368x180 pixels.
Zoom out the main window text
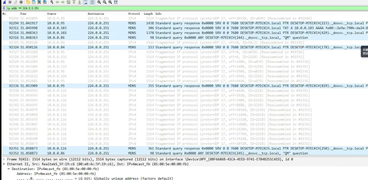(105, 2)
